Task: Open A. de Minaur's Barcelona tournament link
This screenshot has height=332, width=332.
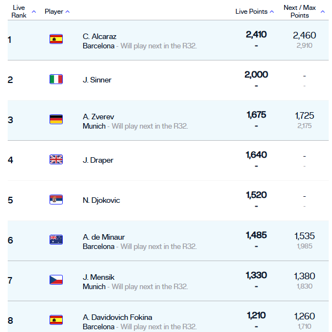Action: pyautogui.click(x=99, y=246)
